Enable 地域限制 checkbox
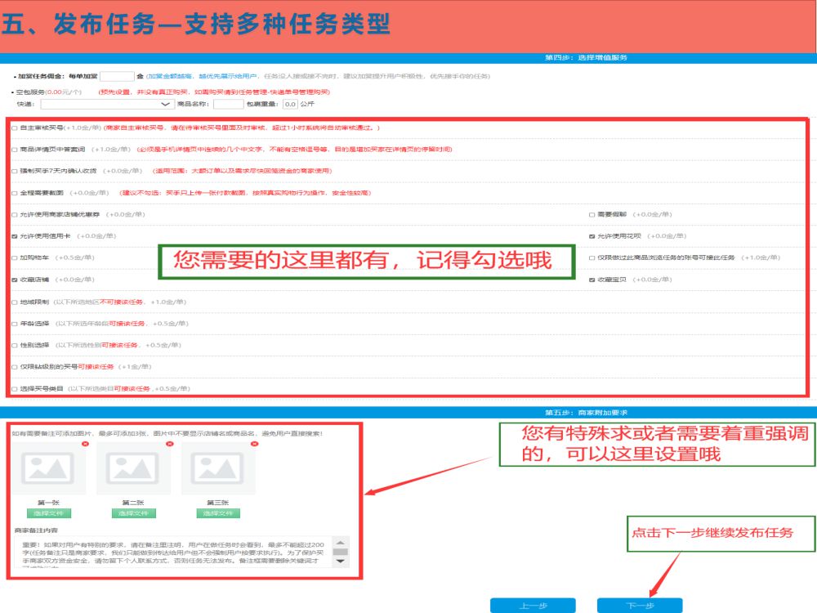 15,302
